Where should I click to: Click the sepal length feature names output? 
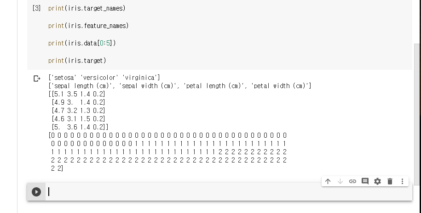click(179, 86)
